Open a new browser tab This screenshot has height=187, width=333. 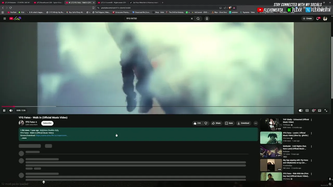[163, 3]
